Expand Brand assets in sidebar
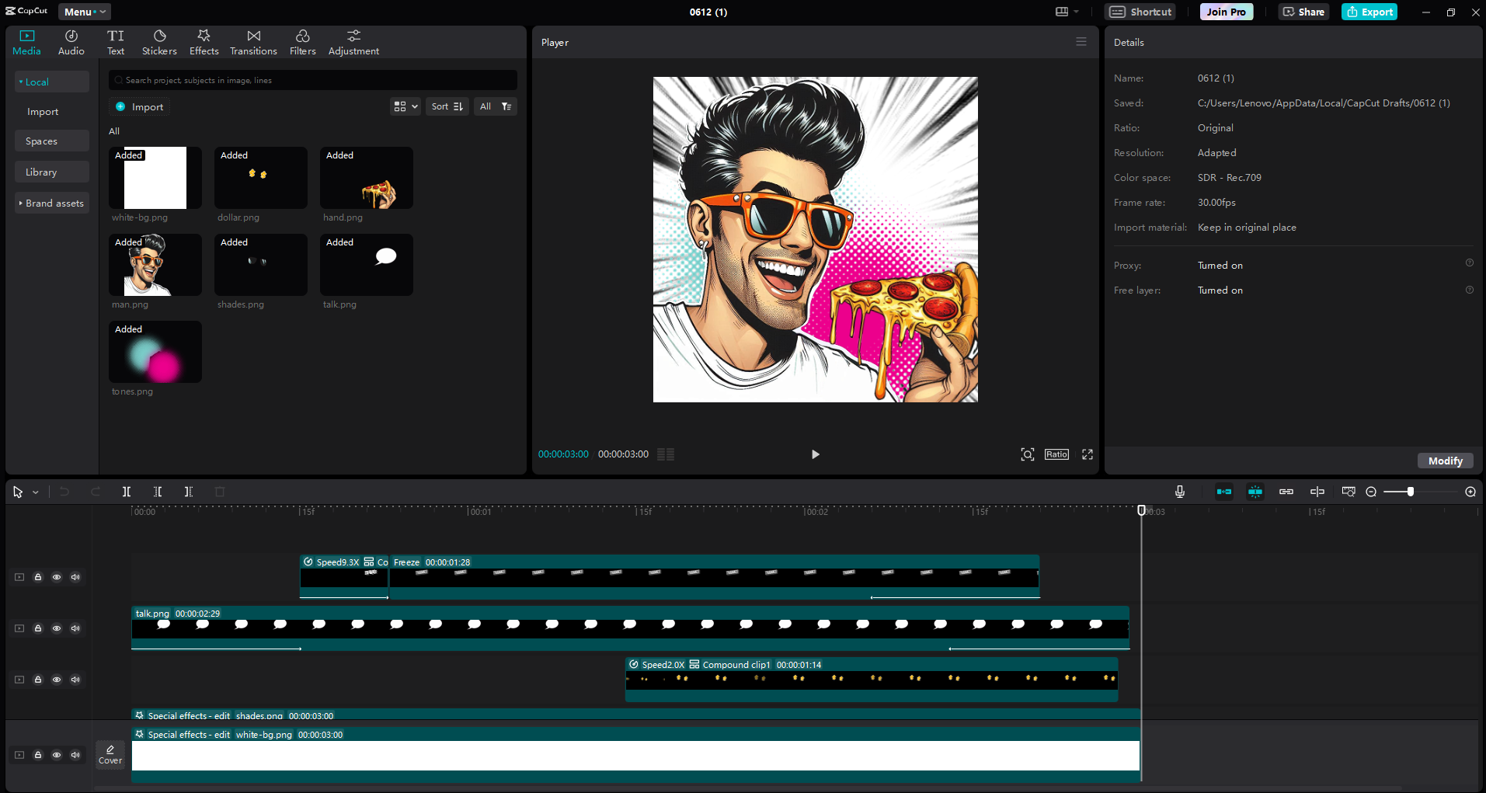Screen dimensions: 1486x793 click(51, 203)
